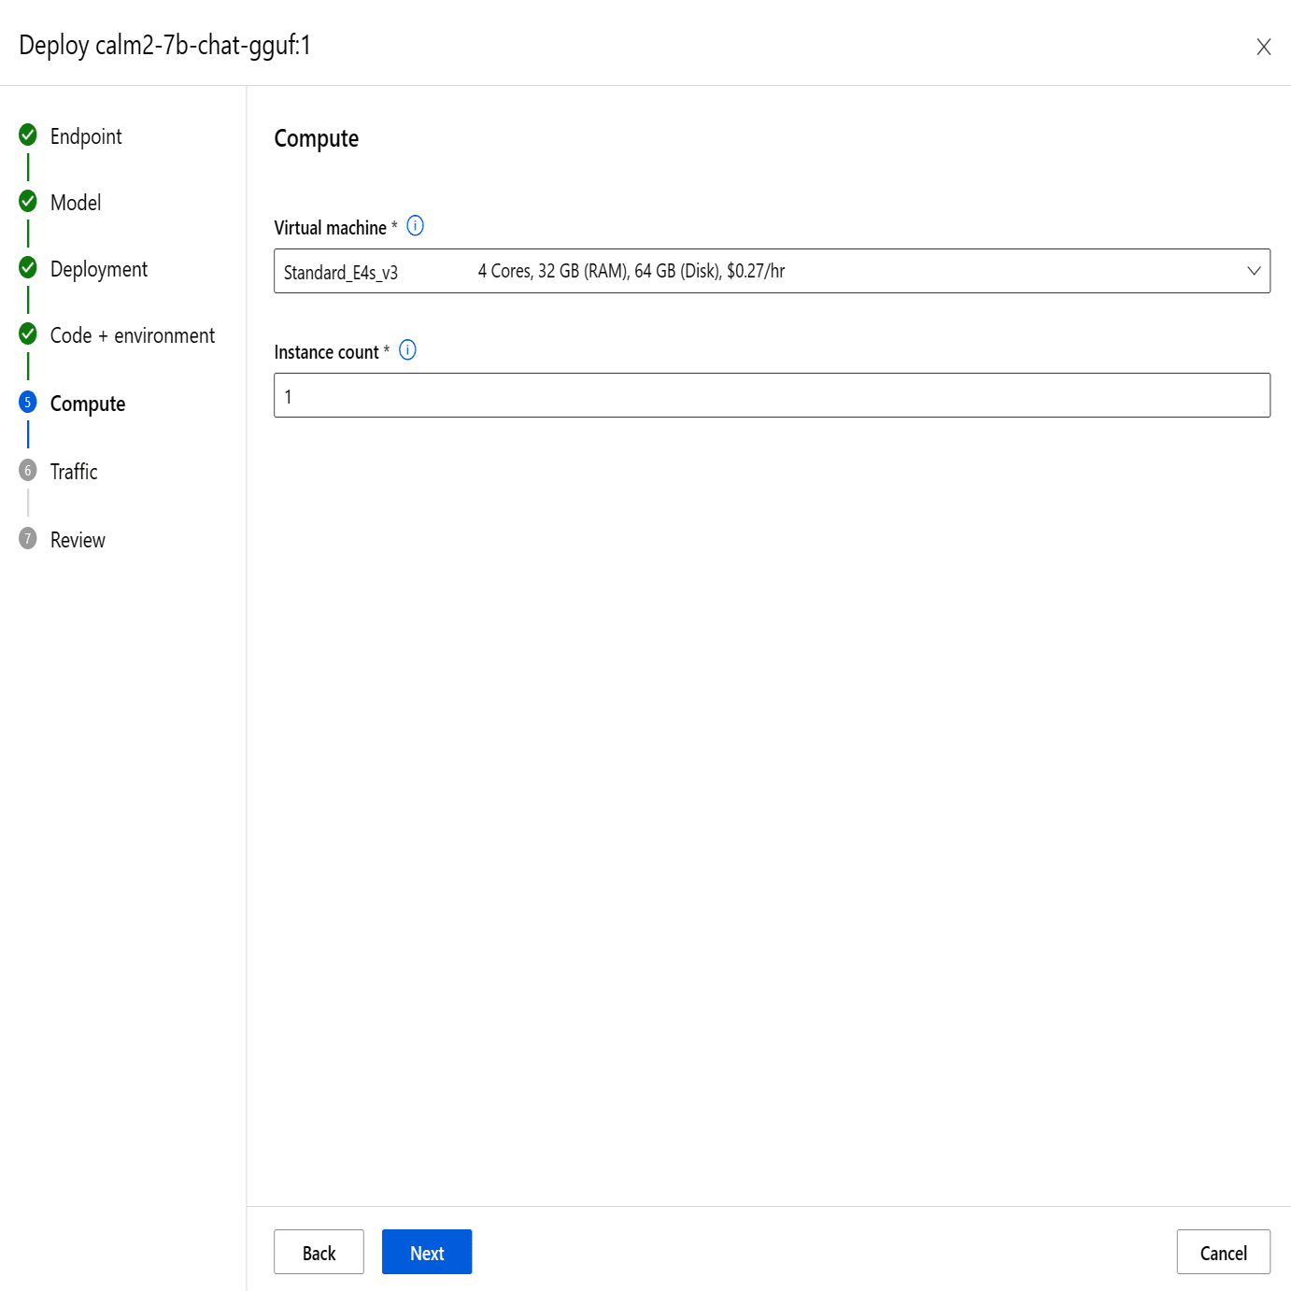This screenshot has width=1291, height=1291.
Task: Select the Code + environment step
Action: (133, 335)
